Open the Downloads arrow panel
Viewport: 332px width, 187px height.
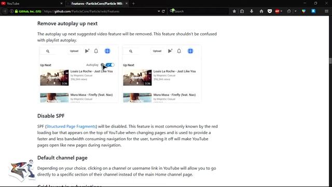(x=252, y=11)
